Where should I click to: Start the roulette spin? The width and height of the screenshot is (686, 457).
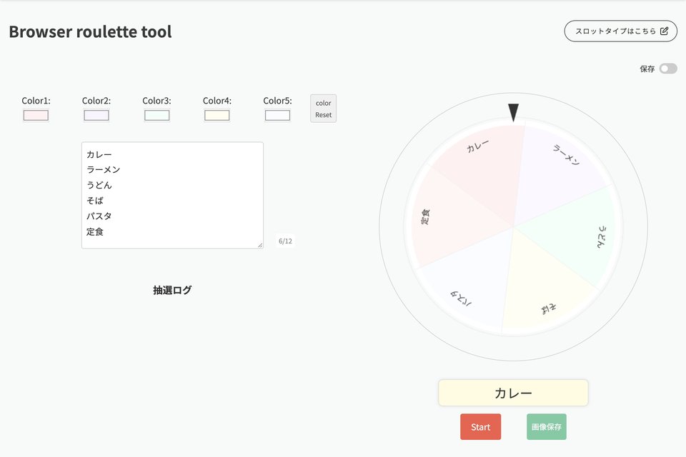(x=480, y=427)
